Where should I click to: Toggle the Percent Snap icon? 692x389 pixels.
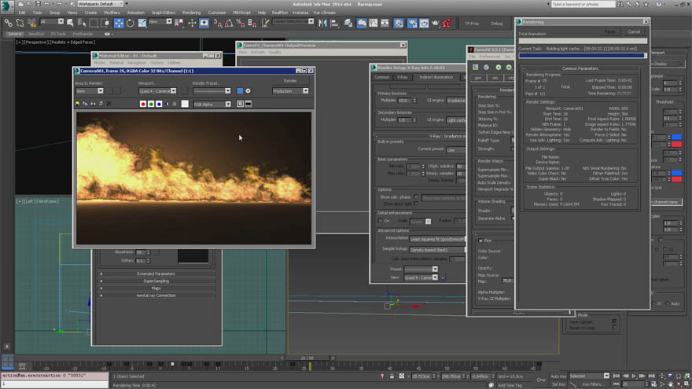[241, 23]
